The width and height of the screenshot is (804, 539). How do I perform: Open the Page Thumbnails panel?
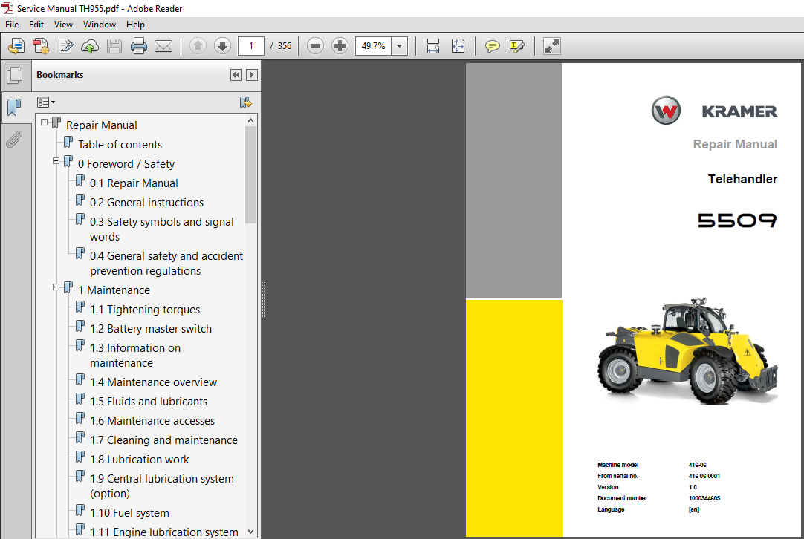(14, 76)
